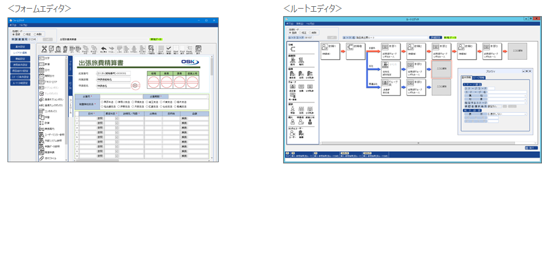Click the 申請者名 input field on the form
Screen dimensions: 542x277
click(x=113, y=86)
